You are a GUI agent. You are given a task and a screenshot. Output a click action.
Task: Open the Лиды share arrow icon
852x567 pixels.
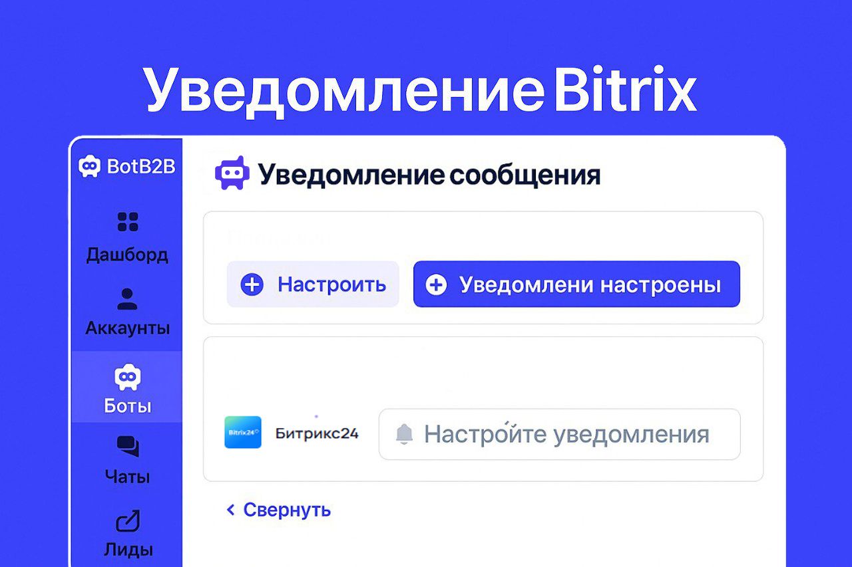[128, 521]
